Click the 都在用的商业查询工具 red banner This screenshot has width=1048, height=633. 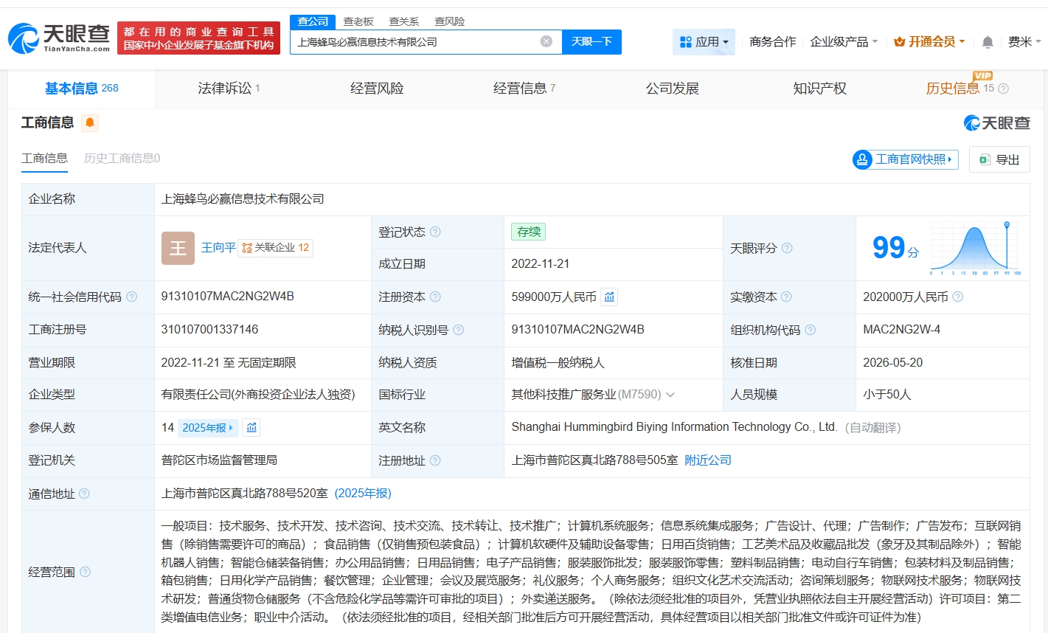198,38
